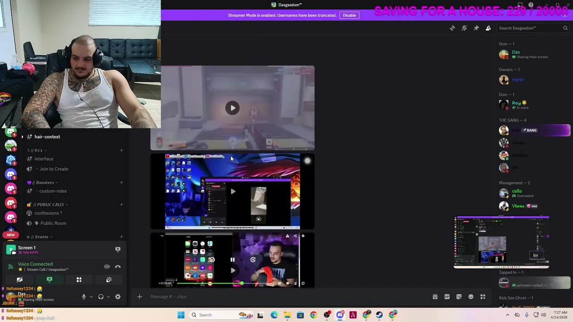Mute microphone in user panel
573x322 pixels.
[84, 297]
